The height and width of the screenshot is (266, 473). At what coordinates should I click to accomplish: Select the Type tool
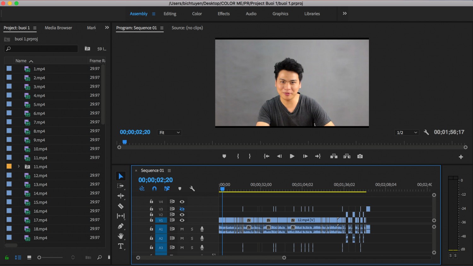[120, 246]
